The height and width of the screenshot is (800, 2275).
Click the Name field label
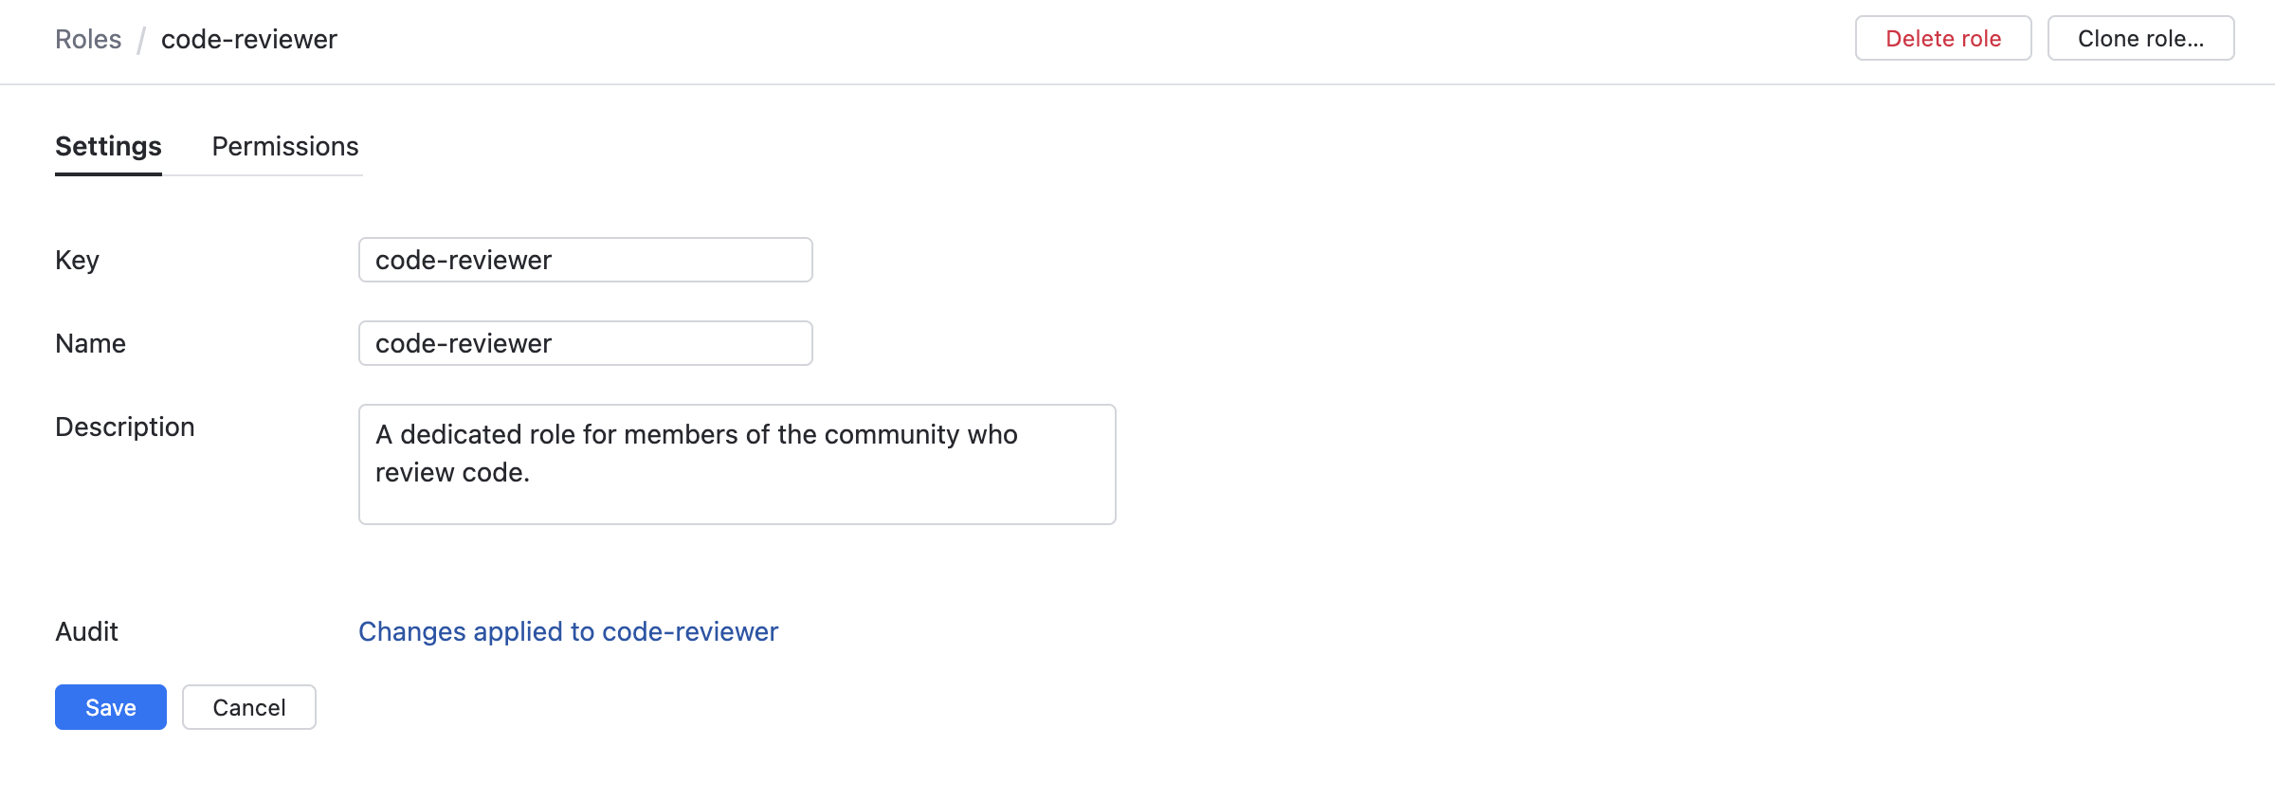90,343
